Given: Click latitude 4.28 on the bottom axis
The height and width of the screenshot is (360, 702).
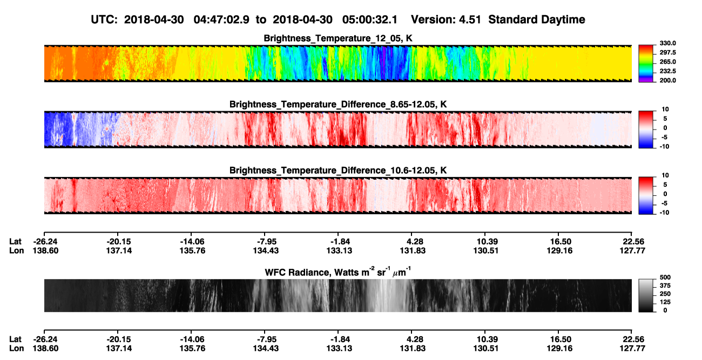Looking at the screenshot, I should pos(413,338).
